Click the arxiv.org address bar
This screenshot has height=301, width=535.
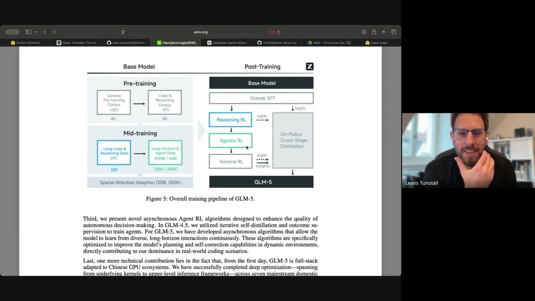click(x=201, y=31)
